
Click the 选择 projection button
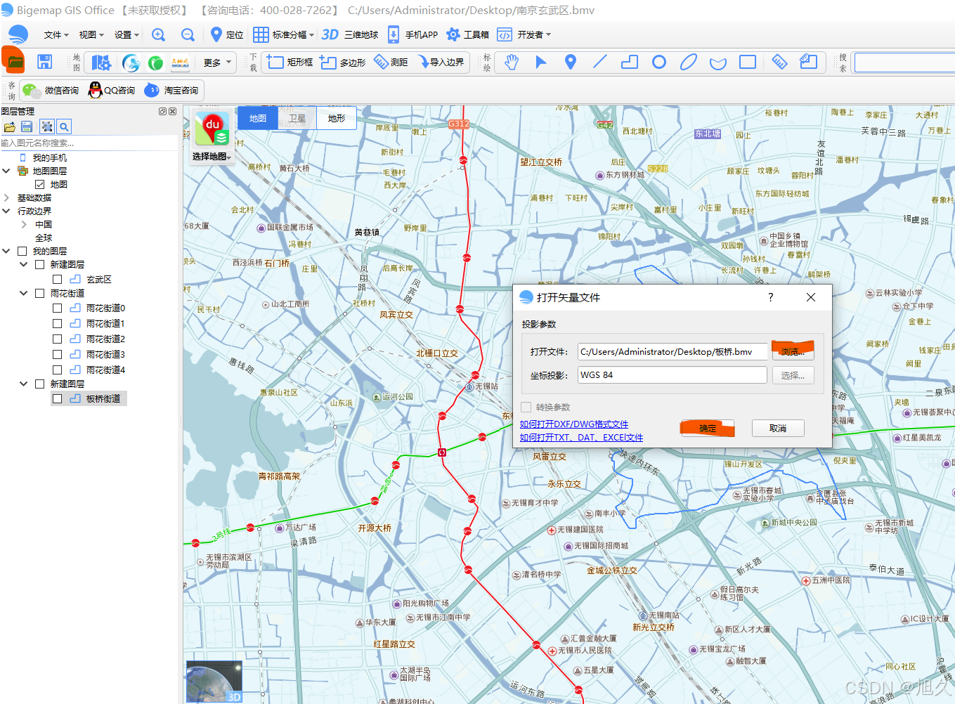pyautogui.click(x=793, y=375)
